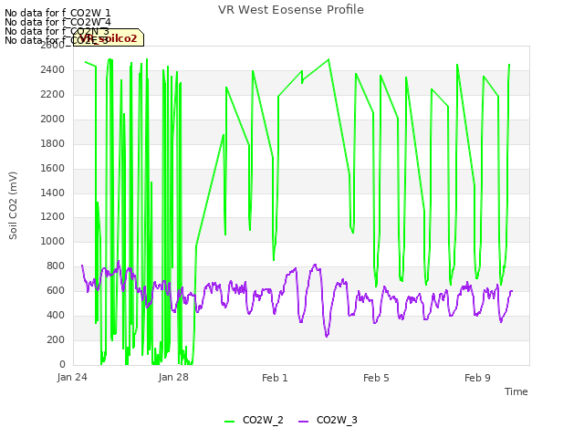Click the Soil CO2 (mV) axis label
This screenshot has width=584, height=438.
[13, 205]
